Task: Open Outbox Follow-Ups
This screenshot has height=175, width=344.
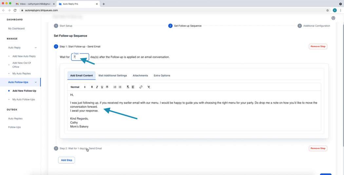Action: pyautogui.click(x=14, y=127)
